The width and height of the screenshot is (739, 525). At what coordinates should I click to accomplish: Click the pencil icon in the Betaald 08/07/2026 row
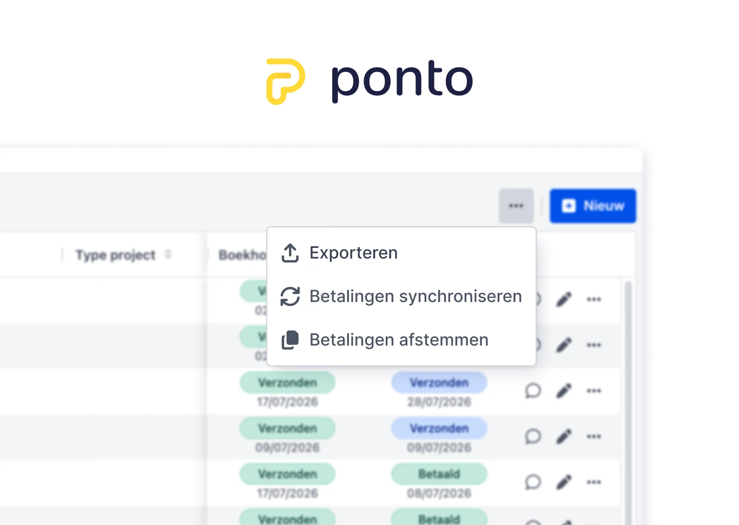564,482
